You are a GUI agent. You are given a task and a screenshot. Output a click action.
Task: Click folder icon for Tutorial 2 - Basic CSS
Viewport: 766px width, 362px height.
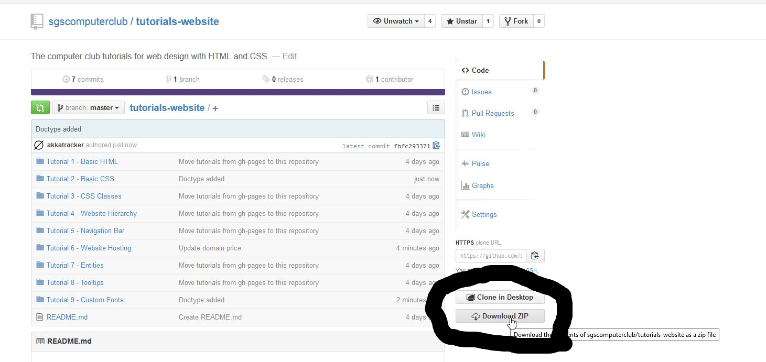[x=40, y=179]
